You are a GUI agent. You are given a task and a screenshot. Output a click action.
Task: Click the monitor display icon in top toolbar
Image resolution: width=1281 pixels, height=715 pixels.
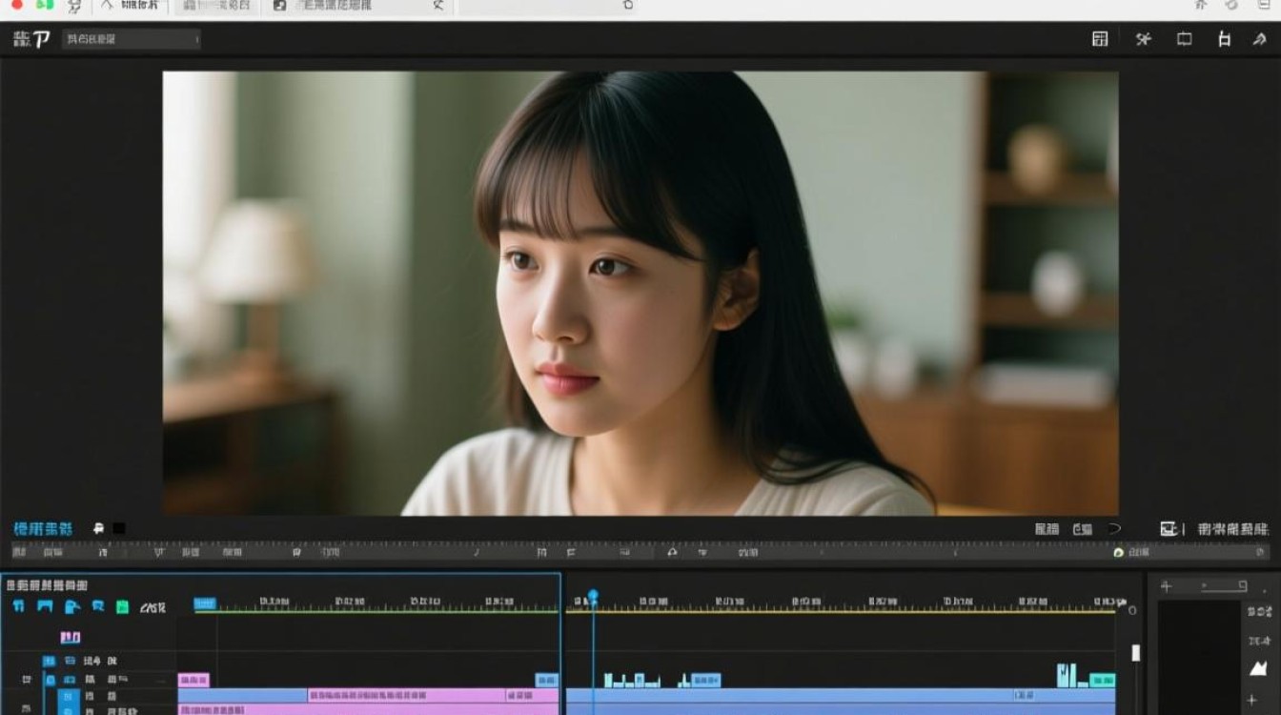tap(1184, 39)
